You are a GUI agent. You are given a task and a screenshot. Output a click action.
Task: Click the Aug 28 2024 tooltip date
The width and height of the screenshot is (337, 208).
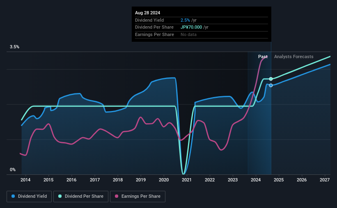147,13
